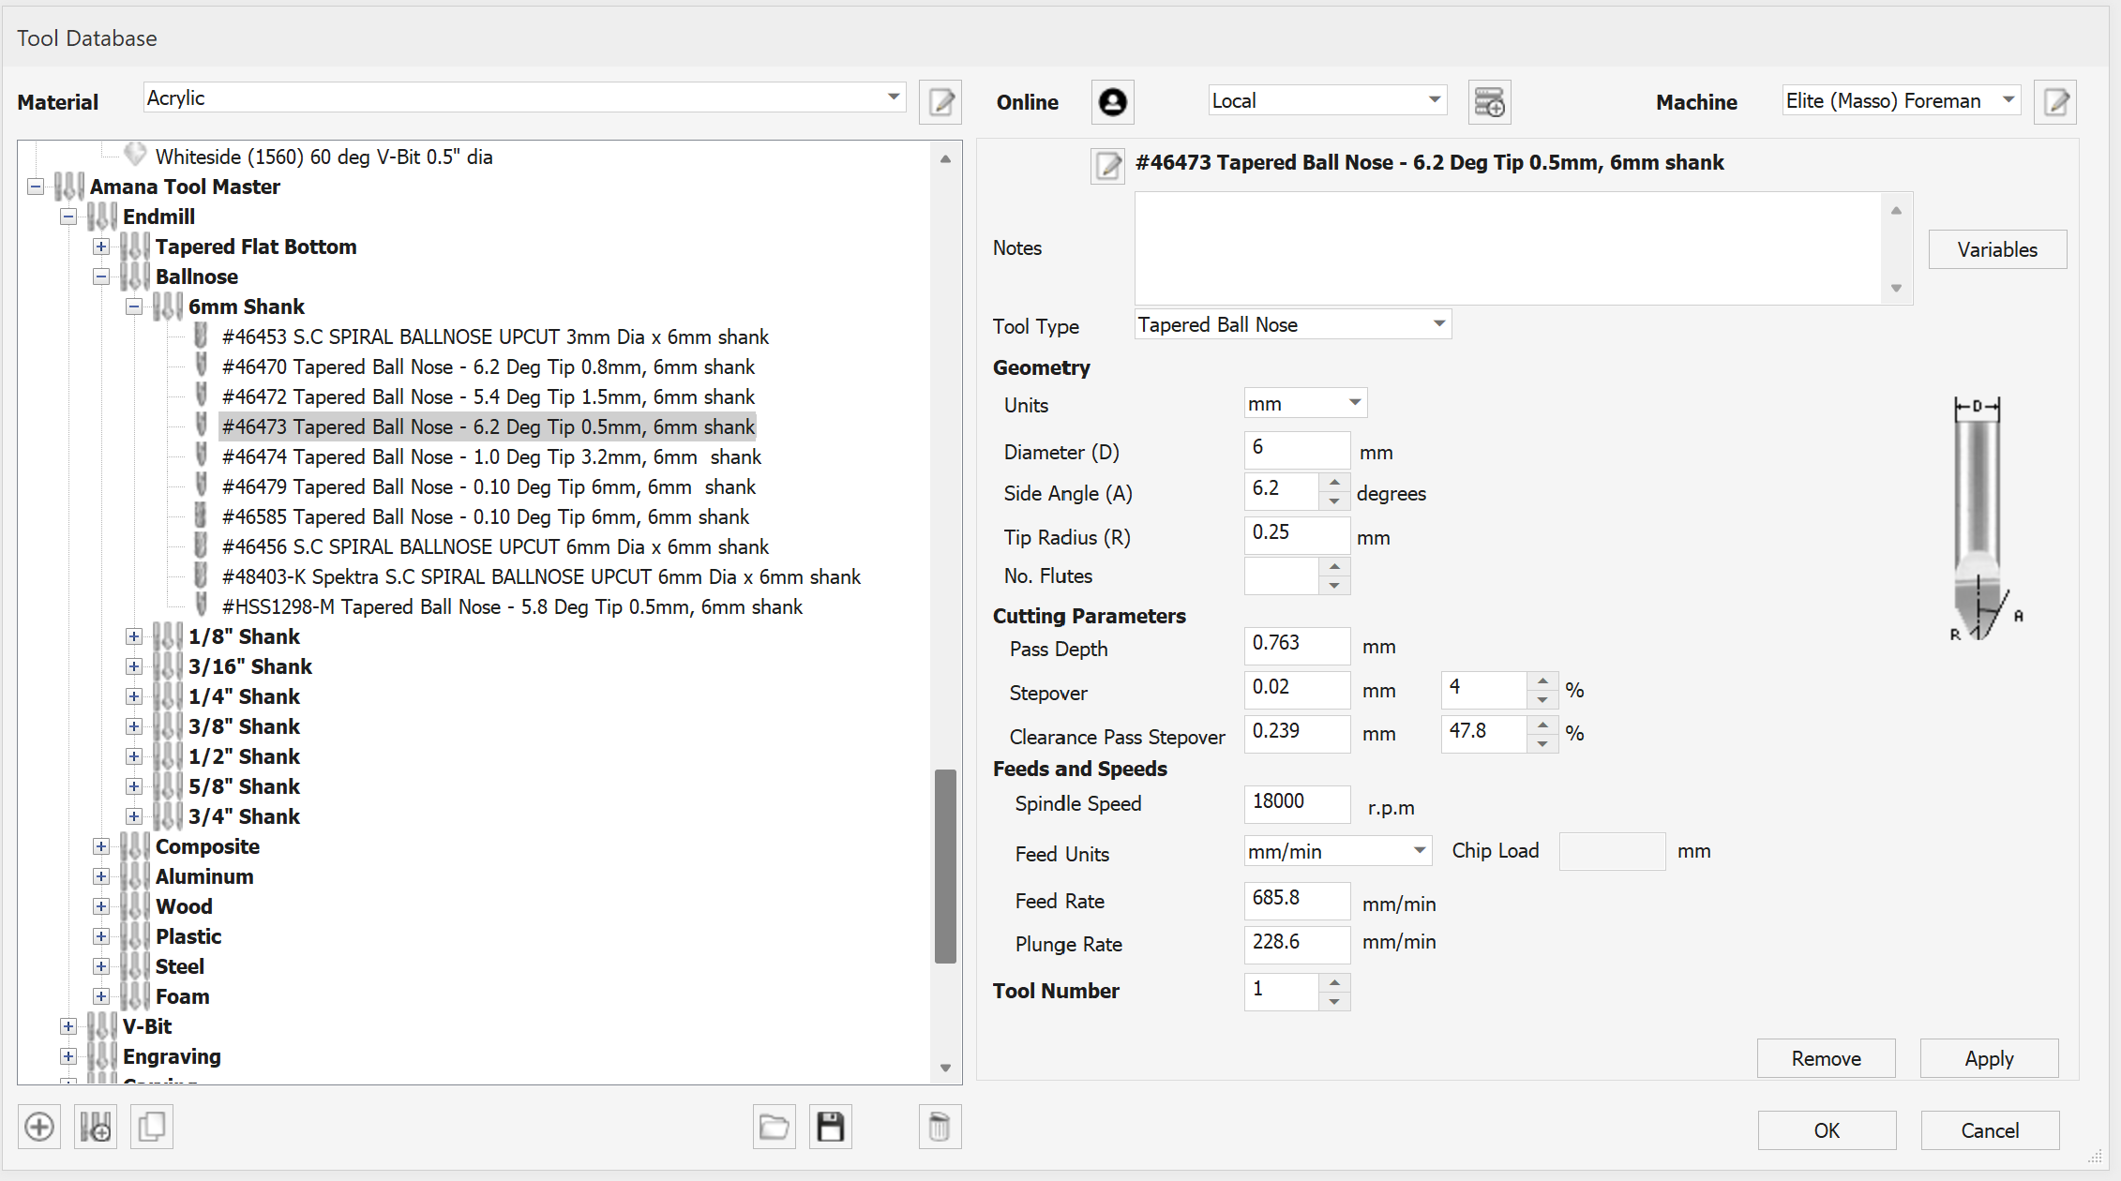Click the edit machine pencil icon
The width and height of the screenshot is (2121, 1181).
(2055, 102)
